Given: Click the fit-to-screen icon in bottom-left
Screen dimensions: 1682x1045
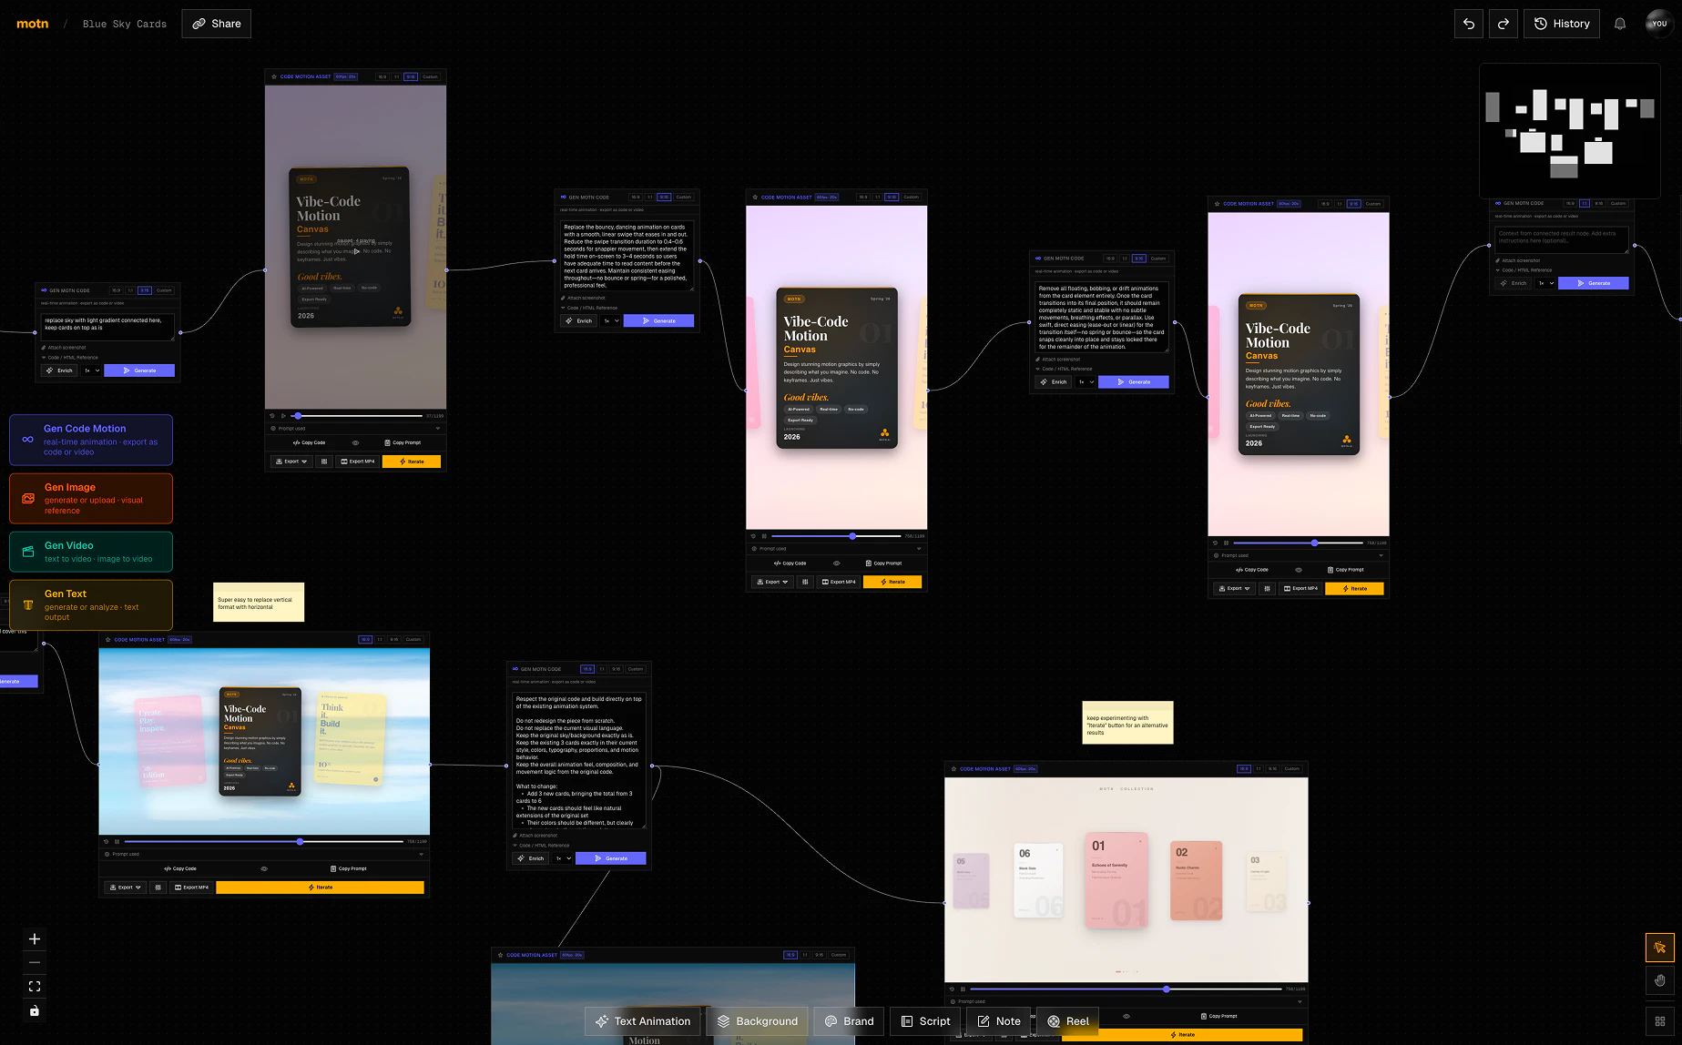Looking at the screenshot, I should 35,986.
